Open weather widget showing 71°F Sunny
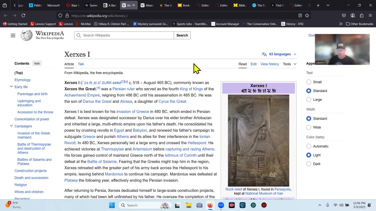Viewport: 376px width, 211px height. pos(13,205)
